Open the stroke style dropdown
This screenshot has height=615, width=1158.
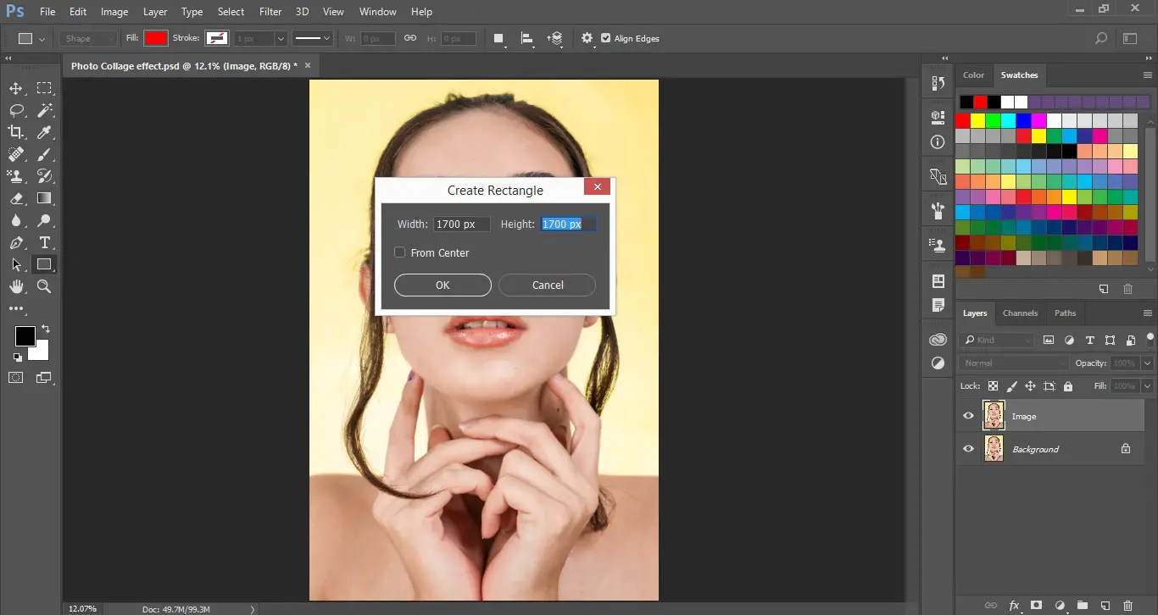pyautogui.click(x=328, y=38)
